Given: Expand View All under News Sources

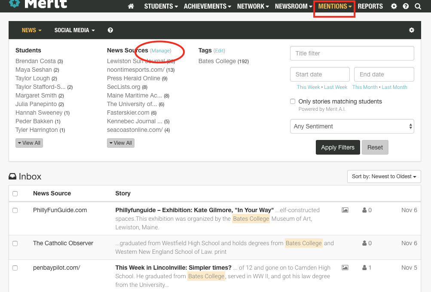Looking at the screenshot, I should tap(121, 143).
